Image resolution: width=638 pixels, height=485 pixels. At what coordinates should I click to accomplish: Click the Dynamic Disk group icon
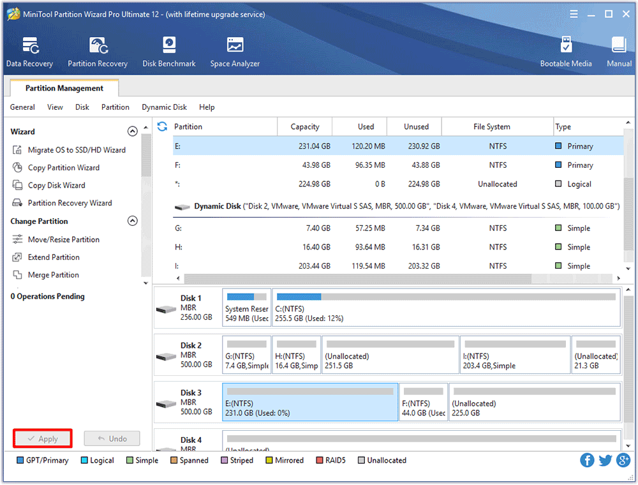point(182,207)
